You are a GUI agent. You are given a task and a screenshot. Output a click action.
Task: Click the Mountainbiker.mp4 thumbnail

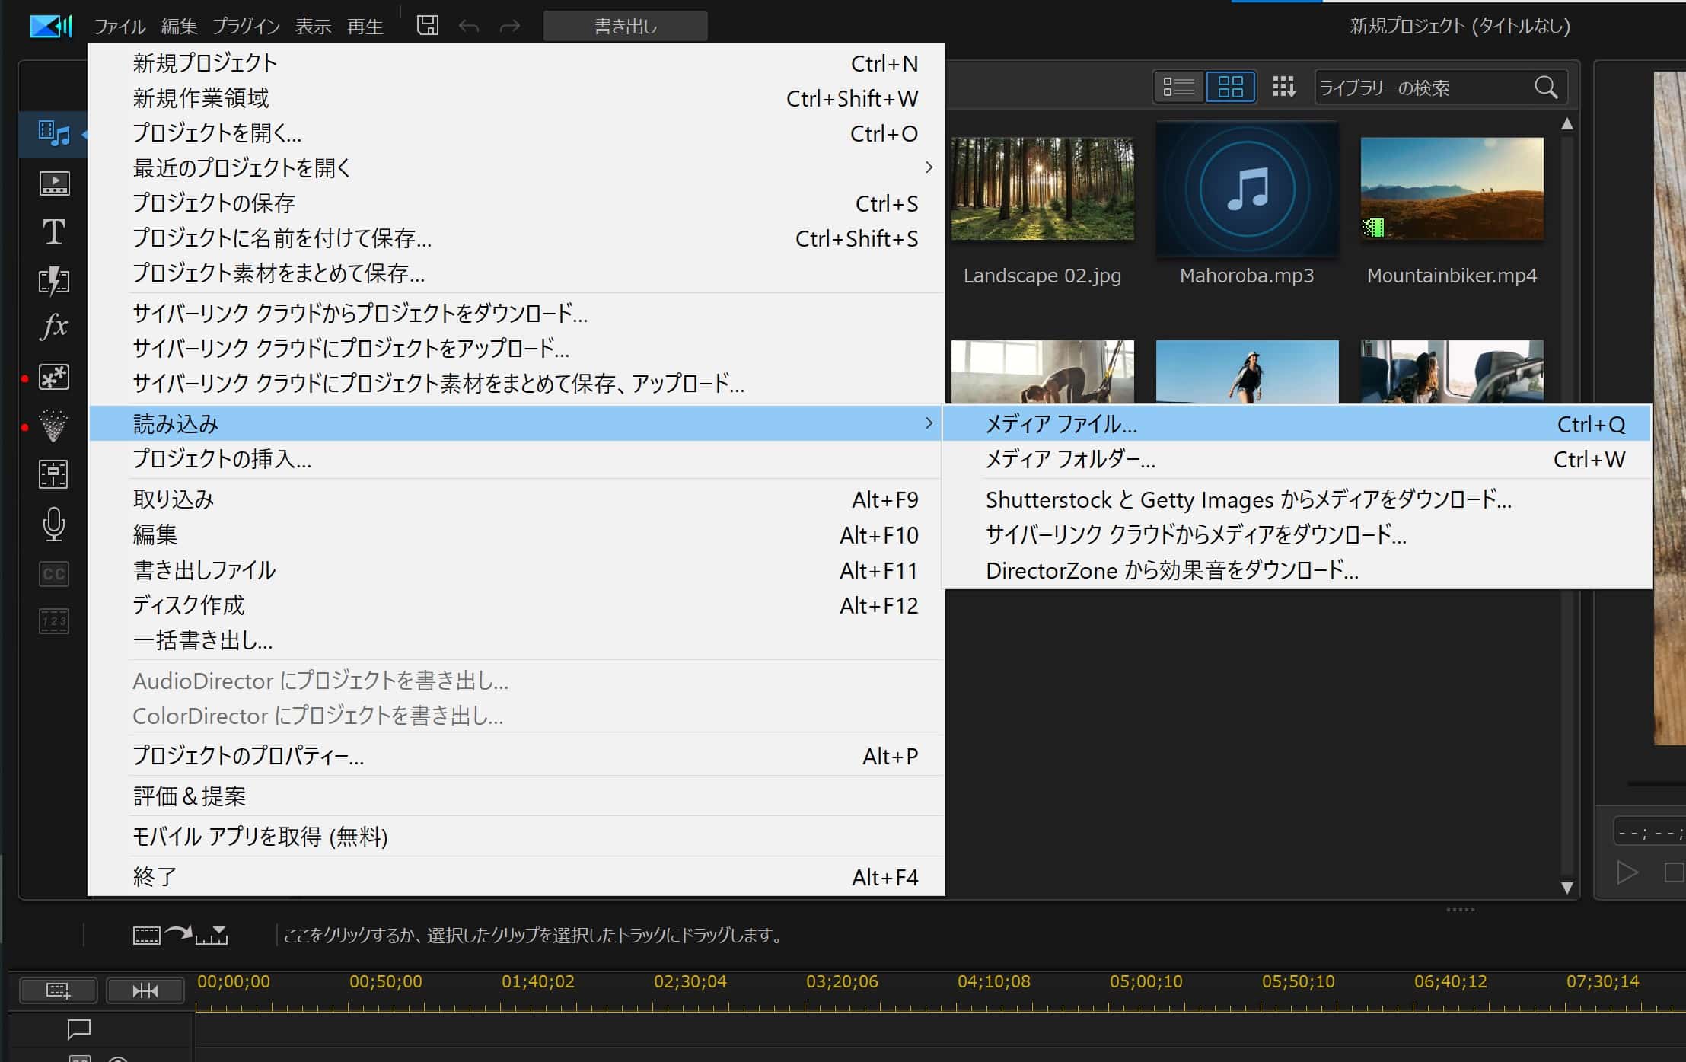1452,189
